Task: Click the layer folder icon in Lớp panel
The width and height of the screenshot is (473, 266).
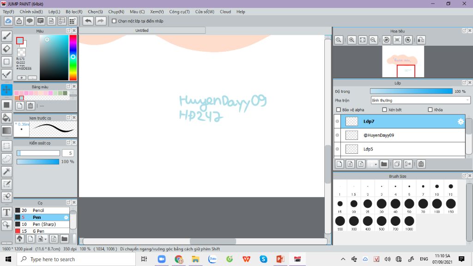Action: click(x=384, y=164)
